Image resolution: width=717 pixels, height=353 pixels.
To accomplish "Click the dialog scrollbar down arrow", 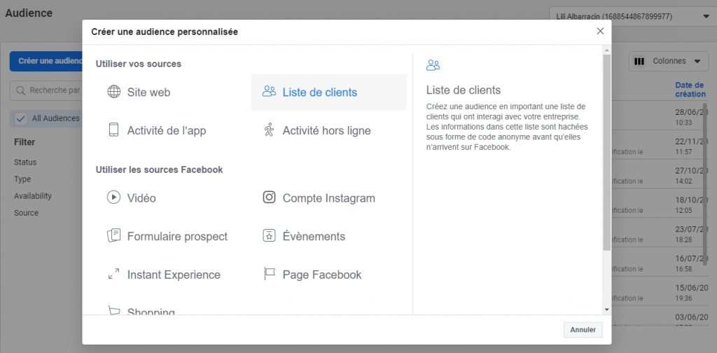I will tap(607, 310).
